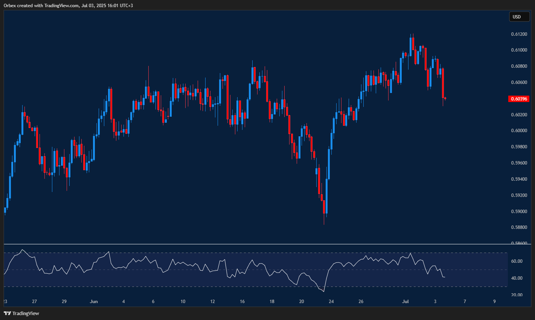Click the Jun label on time axis
The width and height of the screenshot is (535, 320).
pos(93,301)
